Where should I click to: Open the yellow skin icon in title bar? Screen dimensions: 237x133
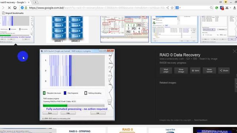pos(226,2)
